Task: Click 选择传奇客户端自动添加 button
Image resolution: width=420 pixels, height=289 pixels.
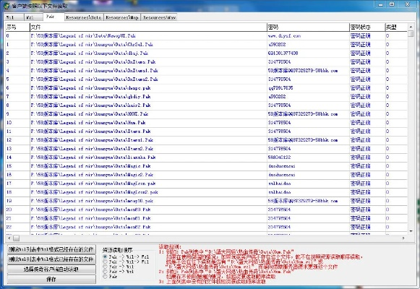Action: pyautogui.click(x=51, y=269)
